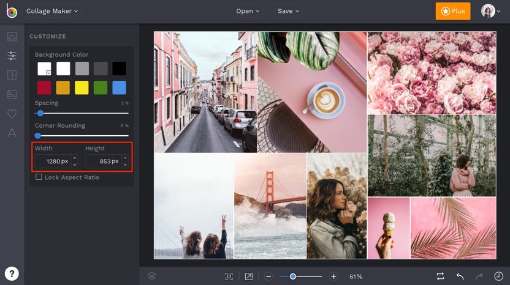Click the fit-to-screen icon in bottom bar
This screenshot has width=510, height=285.
tap(229, 276)
